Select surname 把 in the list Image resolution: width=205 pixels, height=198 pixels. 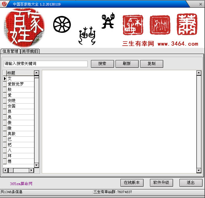(20, 145)
